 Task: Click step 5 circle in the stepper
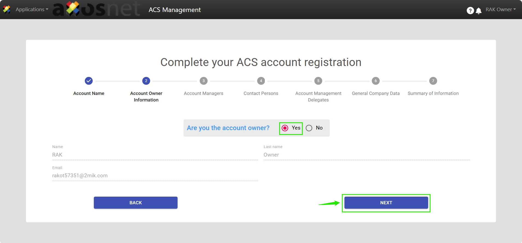[x=318, y=81]
